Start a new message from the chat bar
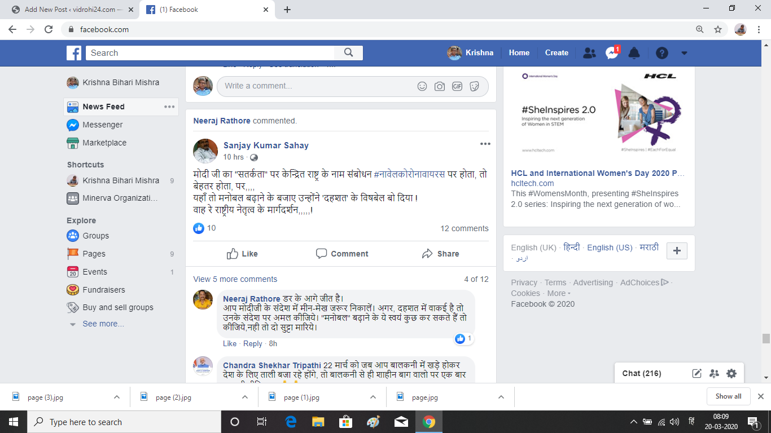771x433 pixels. pos(697,373)
